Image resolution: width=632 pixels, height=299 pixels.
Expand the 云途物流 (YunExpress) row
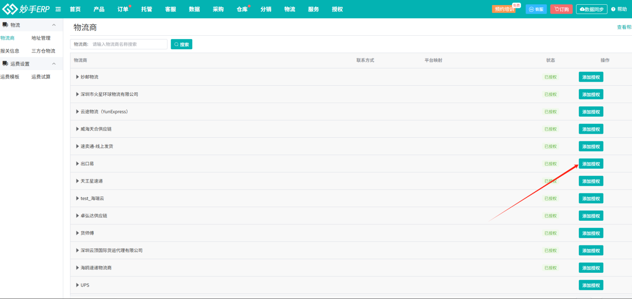point(78,112)
